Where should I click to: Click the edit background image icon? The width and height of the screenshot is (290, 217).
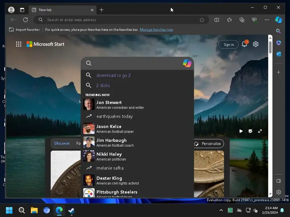coord(250,131)
